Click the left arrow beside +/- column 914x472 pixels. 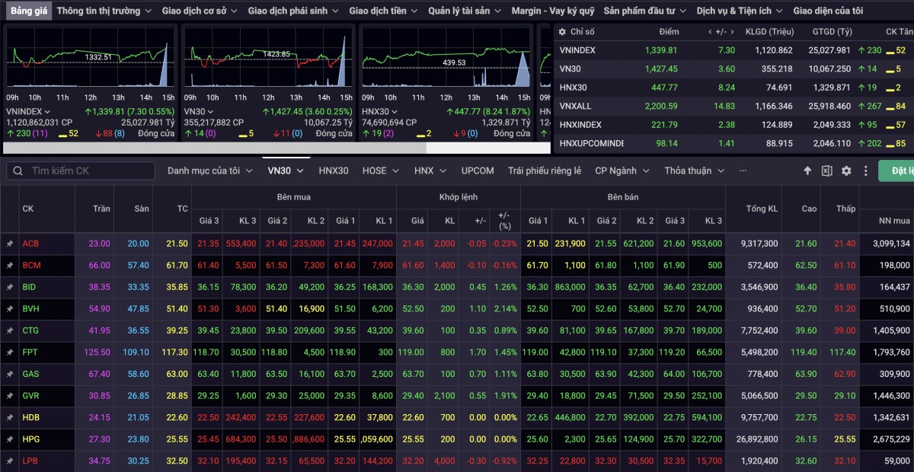710,32
